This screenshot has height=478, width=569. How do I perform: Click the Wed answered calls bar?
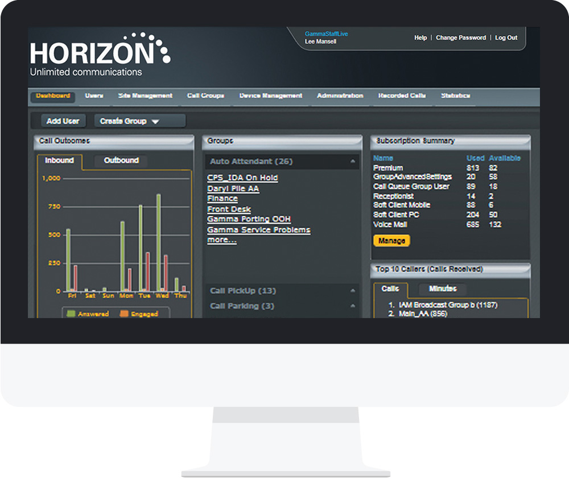click(x=159, y=243)
